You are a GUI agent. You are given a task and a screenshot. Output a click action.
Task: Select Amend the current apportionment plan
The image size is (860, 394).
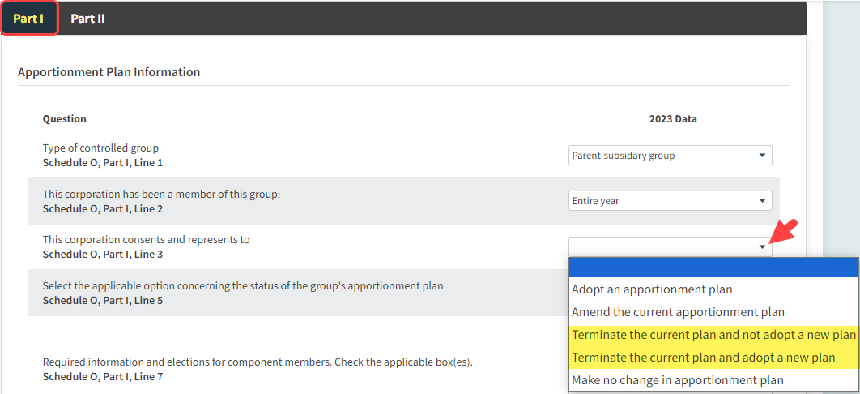point(678,312)
